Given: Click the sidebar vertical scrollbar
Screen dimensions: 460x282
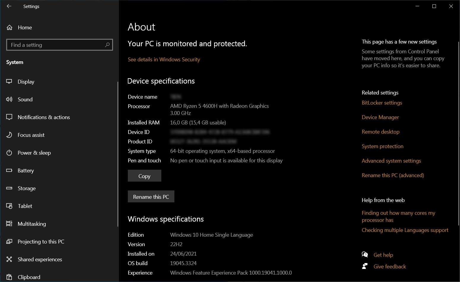Looking at the screenshot, I should coord(118,154).
